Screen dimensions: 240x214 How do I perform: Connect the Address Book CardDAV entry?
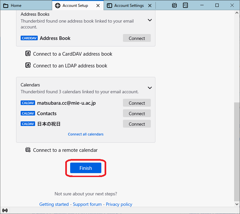137,38
